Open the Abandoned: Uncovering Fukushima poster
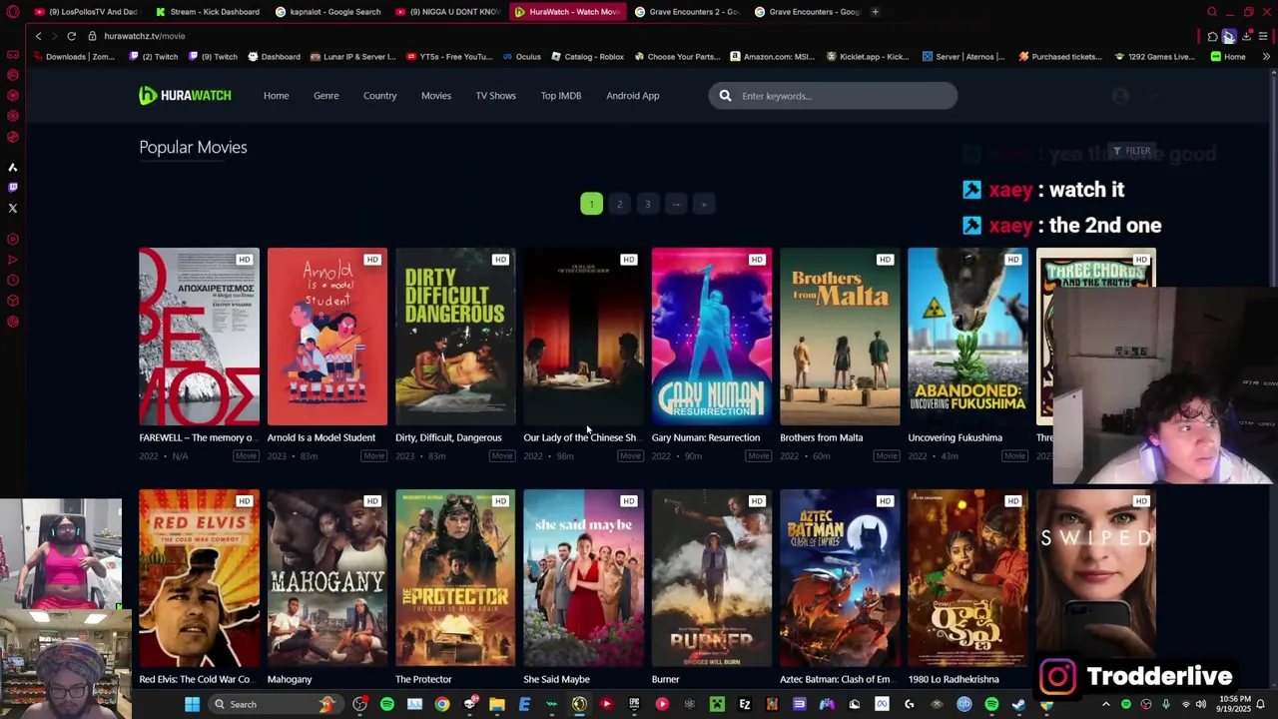 coord(967,337)
